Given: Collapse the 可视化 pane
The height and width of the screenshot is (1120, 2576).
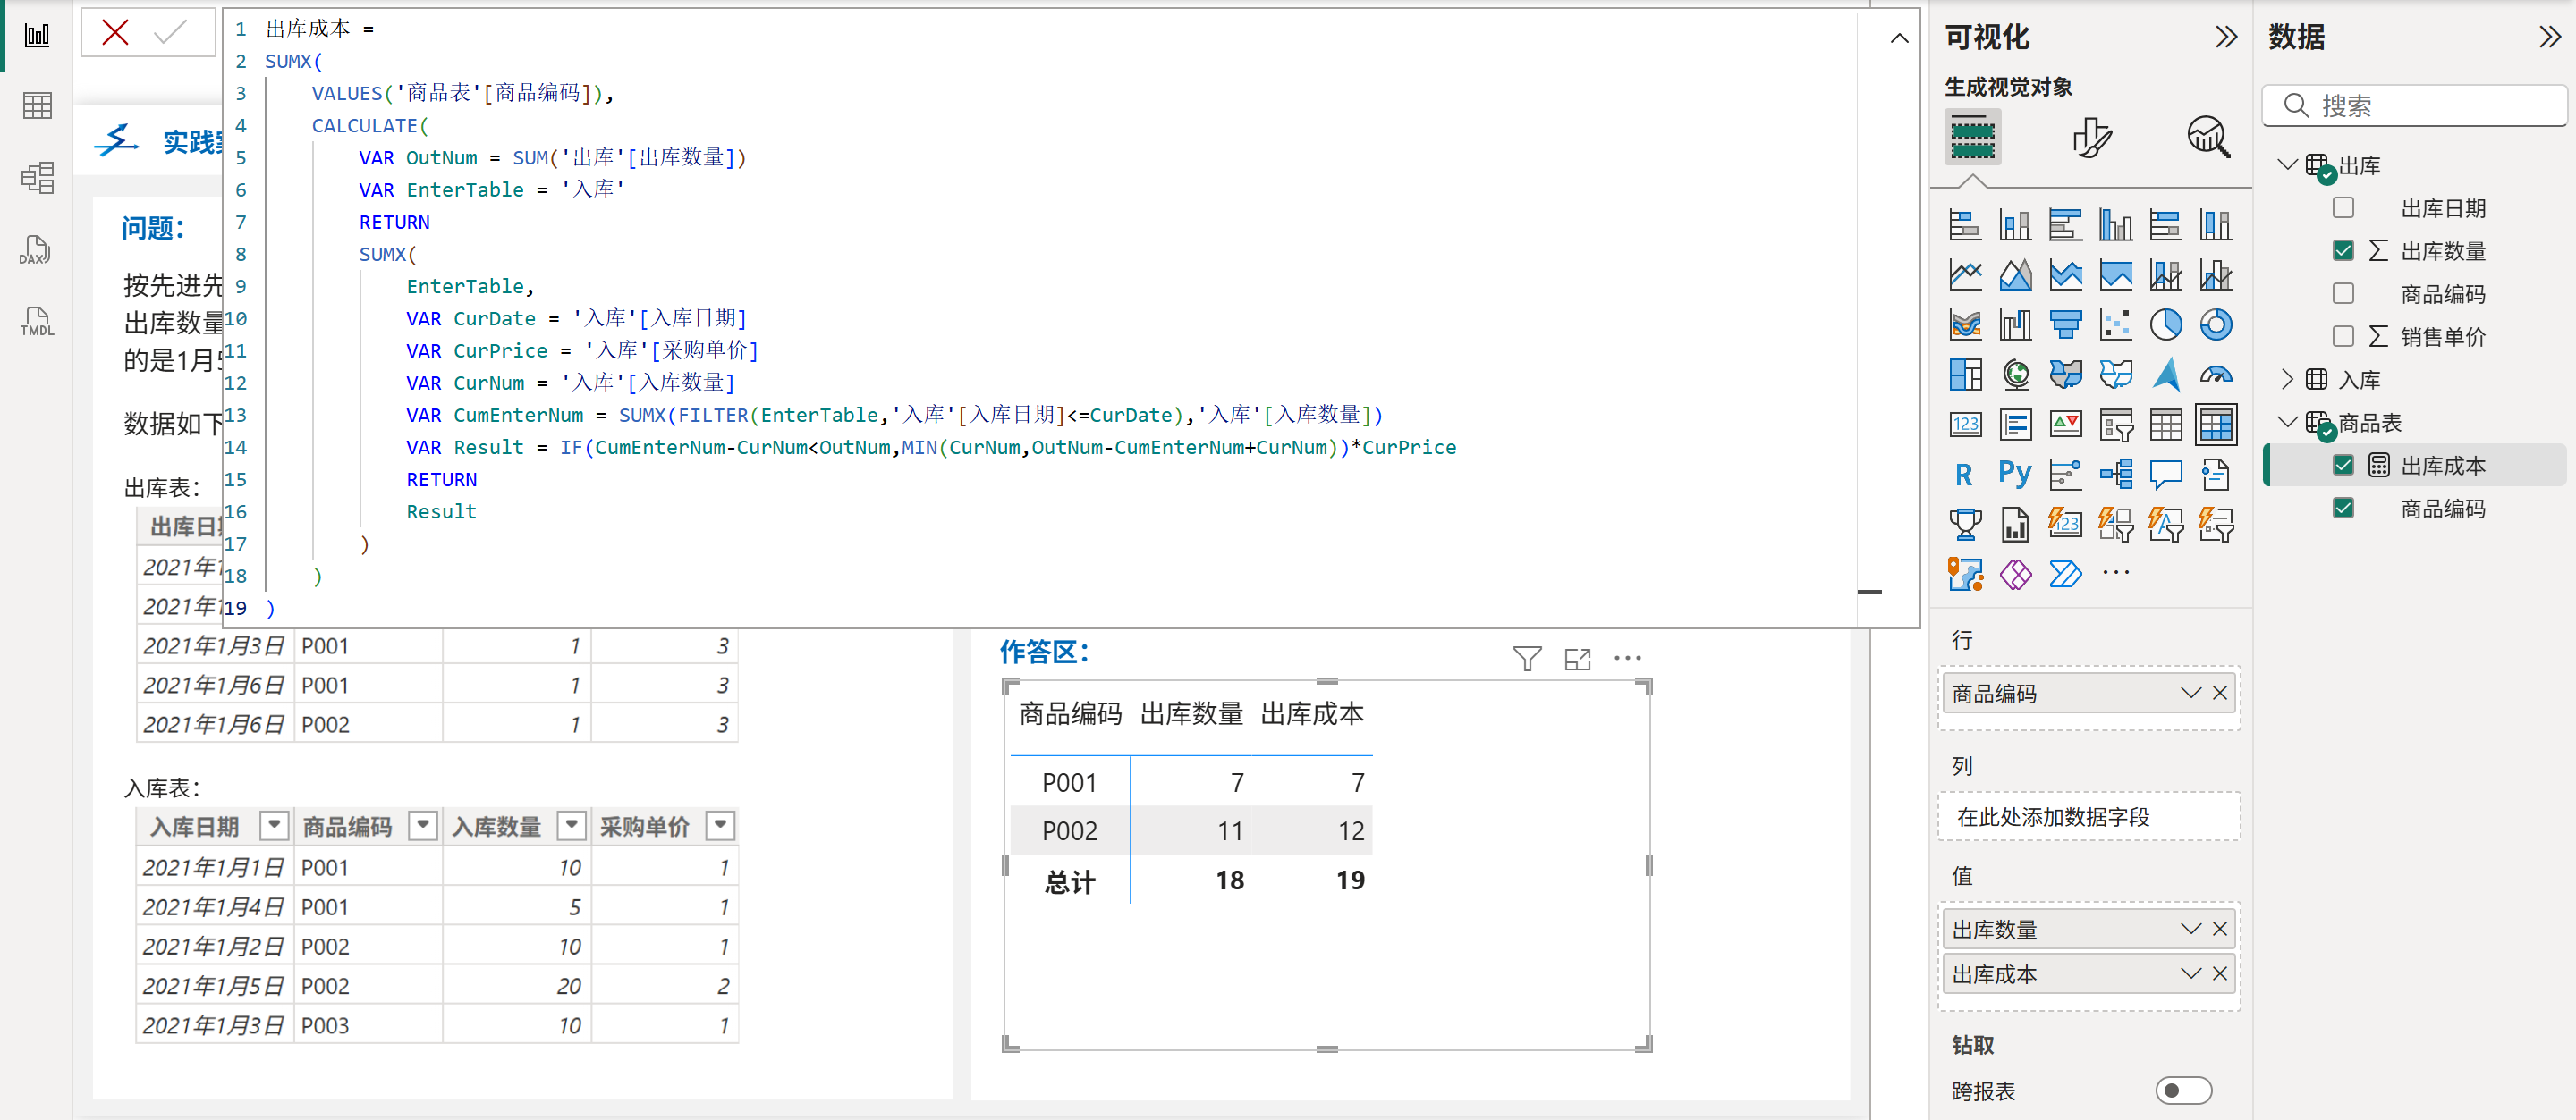Looking at the screenshot, I should 2225,37.
